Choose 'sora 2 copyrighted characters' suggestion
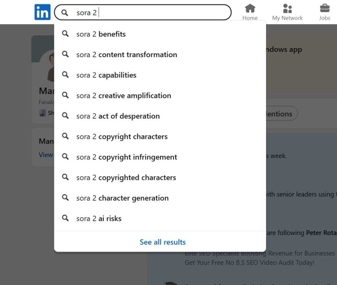 [x=126, y=178]
